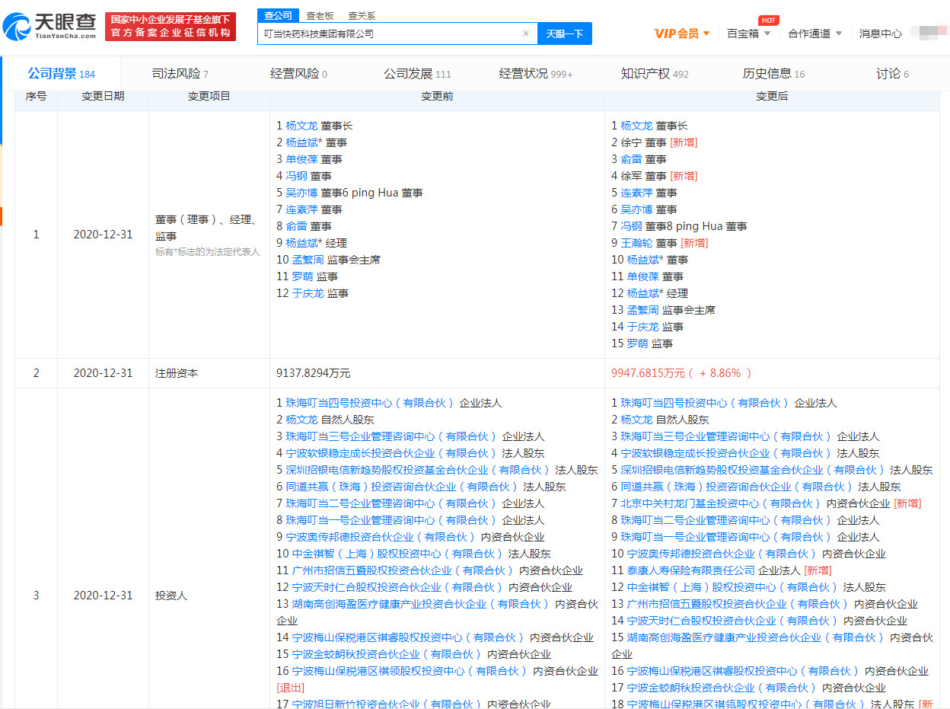Viewport: 950px width, 709px height.
Task: Open 罗萌 监事 in 变更前 column
Action: click(x=302, y=276)
